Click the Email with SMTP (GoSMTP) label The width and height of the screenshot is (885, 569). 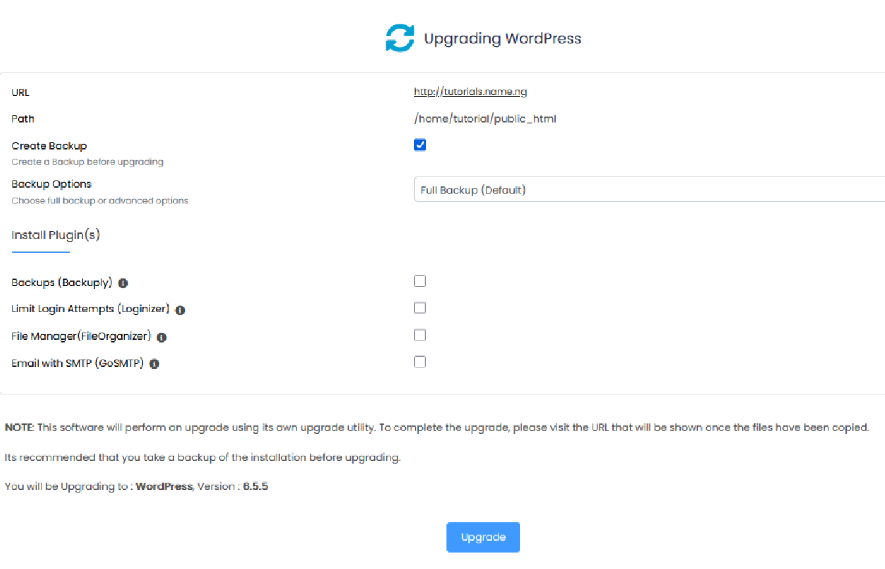tap(78, 363)
